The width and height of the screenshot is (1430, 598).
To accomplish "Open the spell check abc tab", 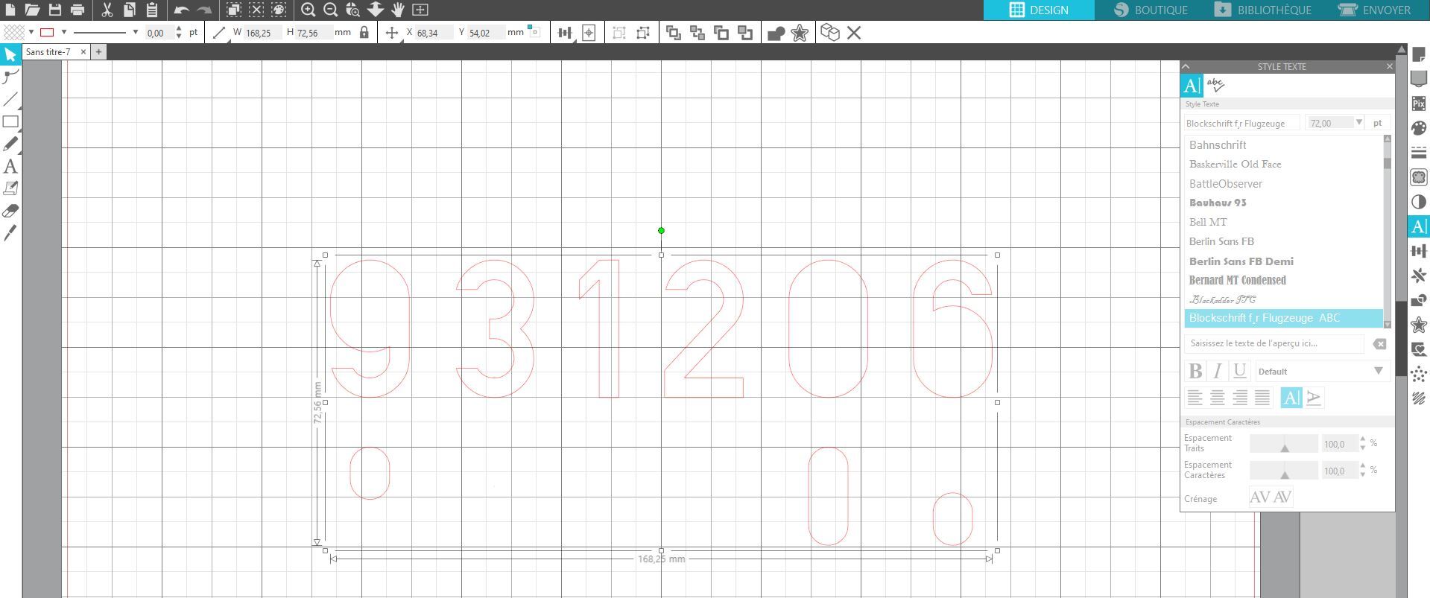I will point(1215,85).
